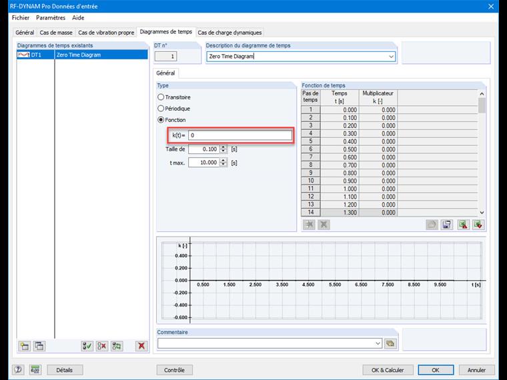Click the time cell 0.100 in row 2

[340, 117]
